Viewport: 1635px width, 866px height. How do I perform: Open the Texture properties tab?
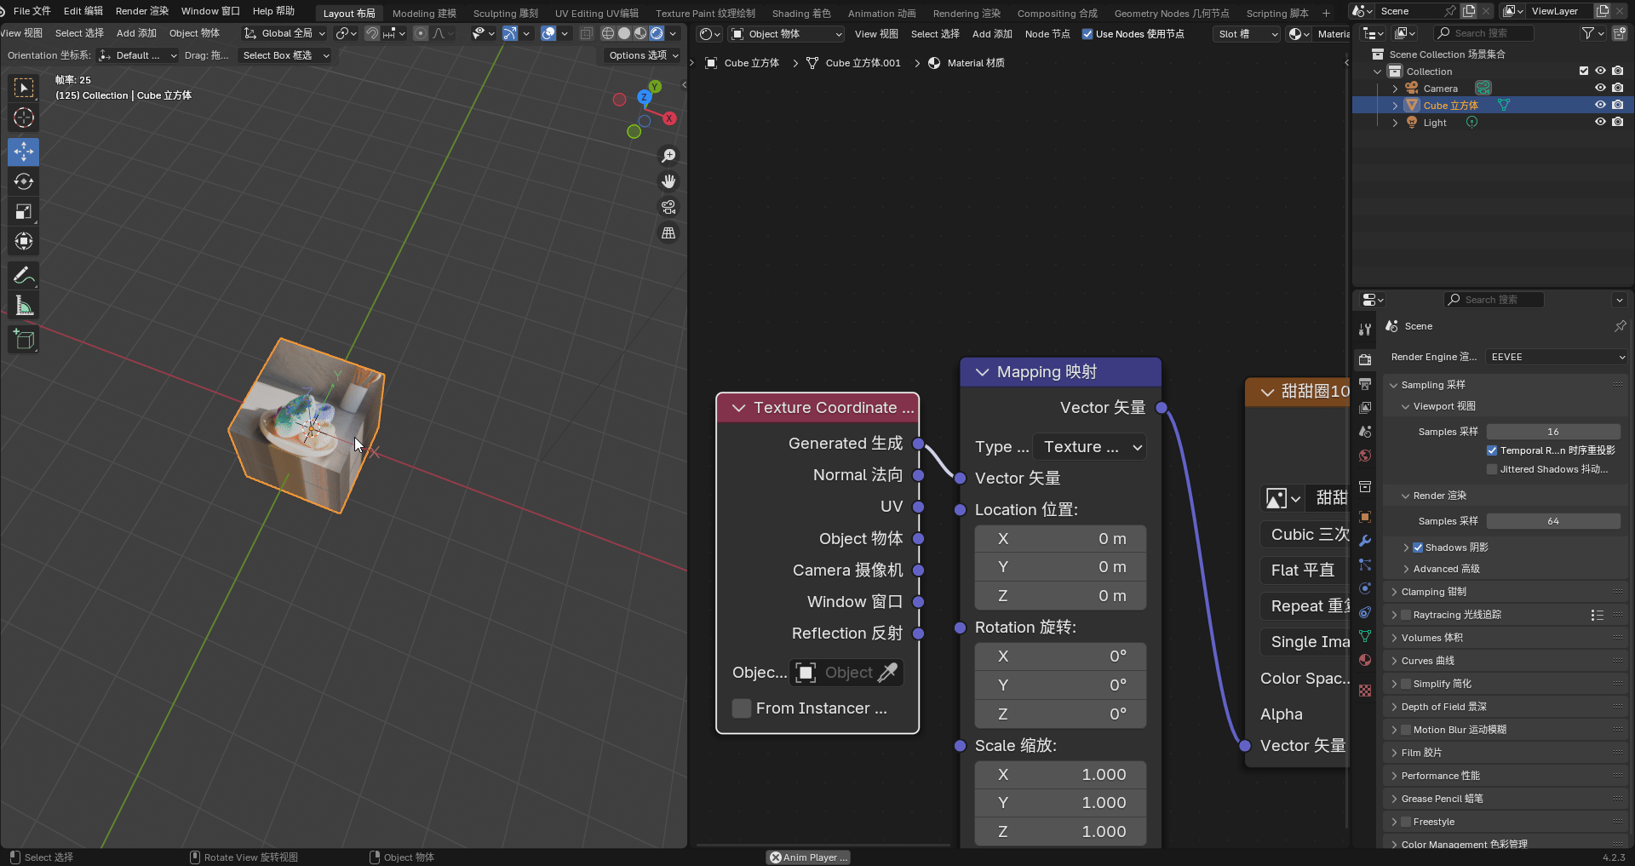(x=1365, y=691)
